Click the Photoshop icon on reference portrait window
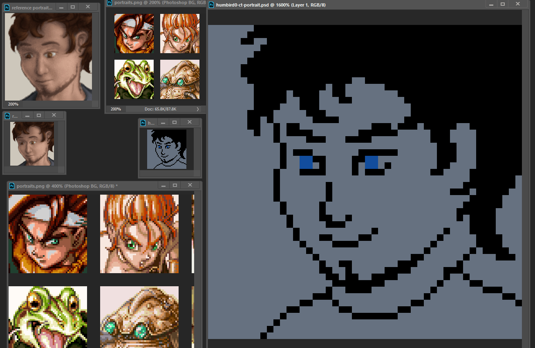Image resolution: width=535 pixels, height=348 pixels. tap(7, 8)
